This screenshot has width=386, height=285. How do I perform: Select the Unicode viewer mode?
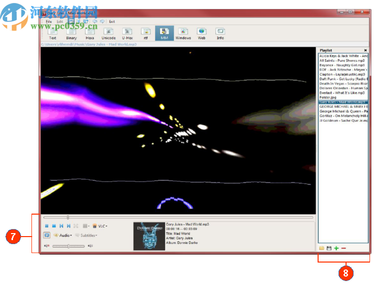(108, 34)
